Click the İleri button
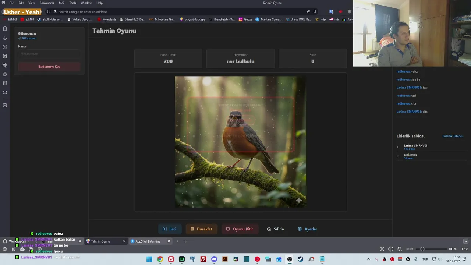The image size is (471, 265). coord(169,229)
